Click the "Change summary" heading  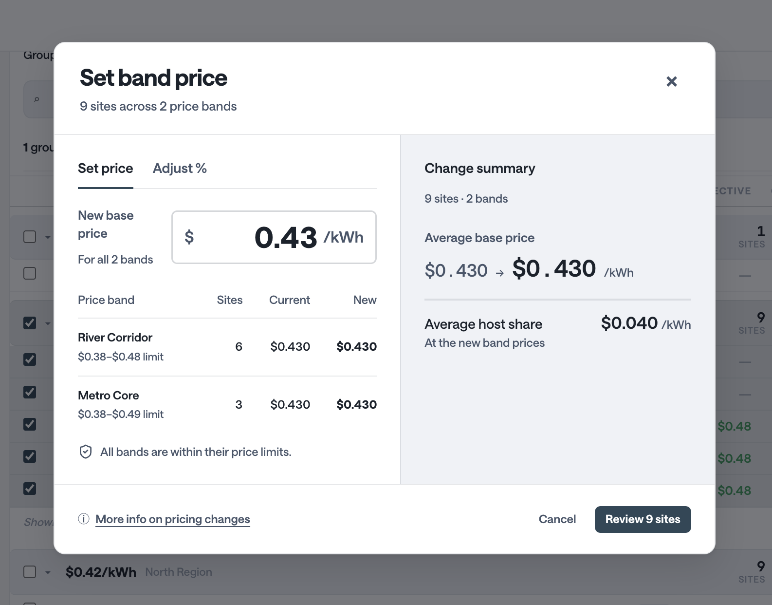click(x=479, y=169)
